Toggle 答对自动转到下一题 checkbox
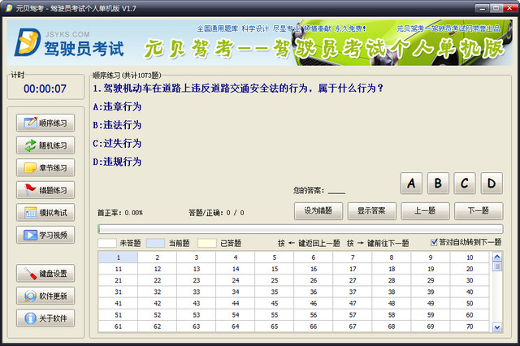 433,242
